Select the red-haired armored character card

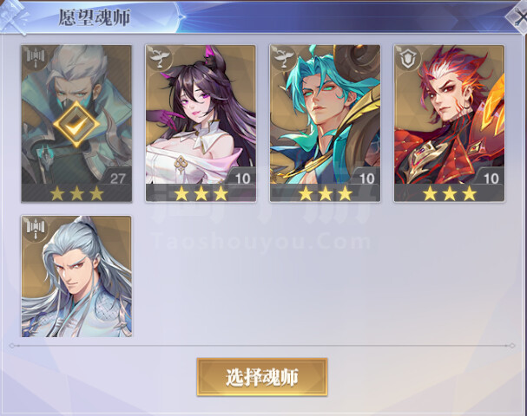pyautogui.click(x=450, y=123)
